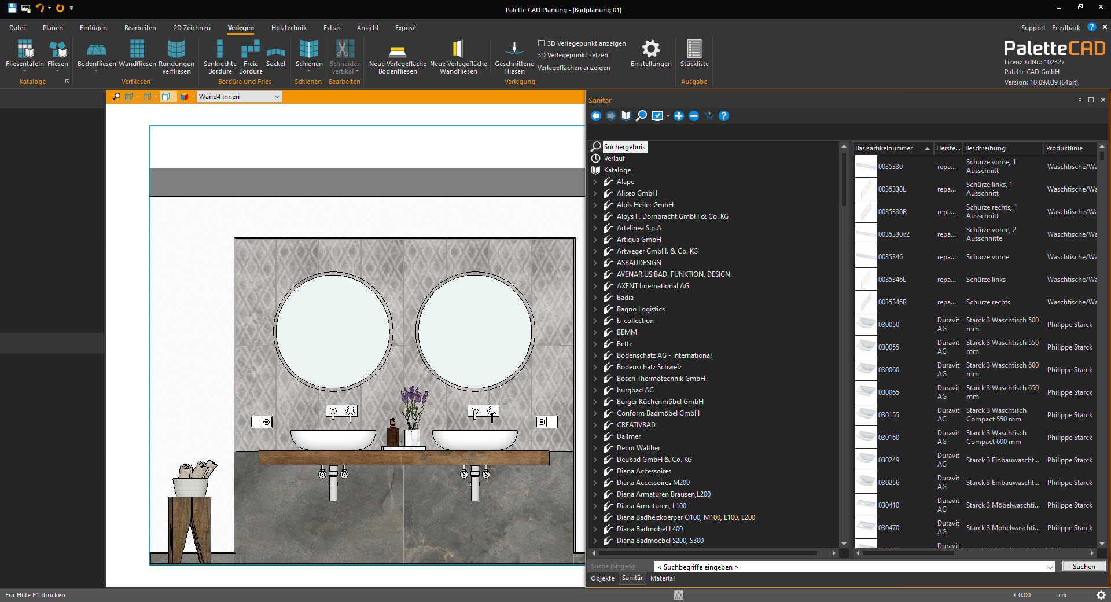Click 3D Verlegepunkt setzen option
Screen dimensions: 1111x602
pyautogui.click(x=572, y=55)
